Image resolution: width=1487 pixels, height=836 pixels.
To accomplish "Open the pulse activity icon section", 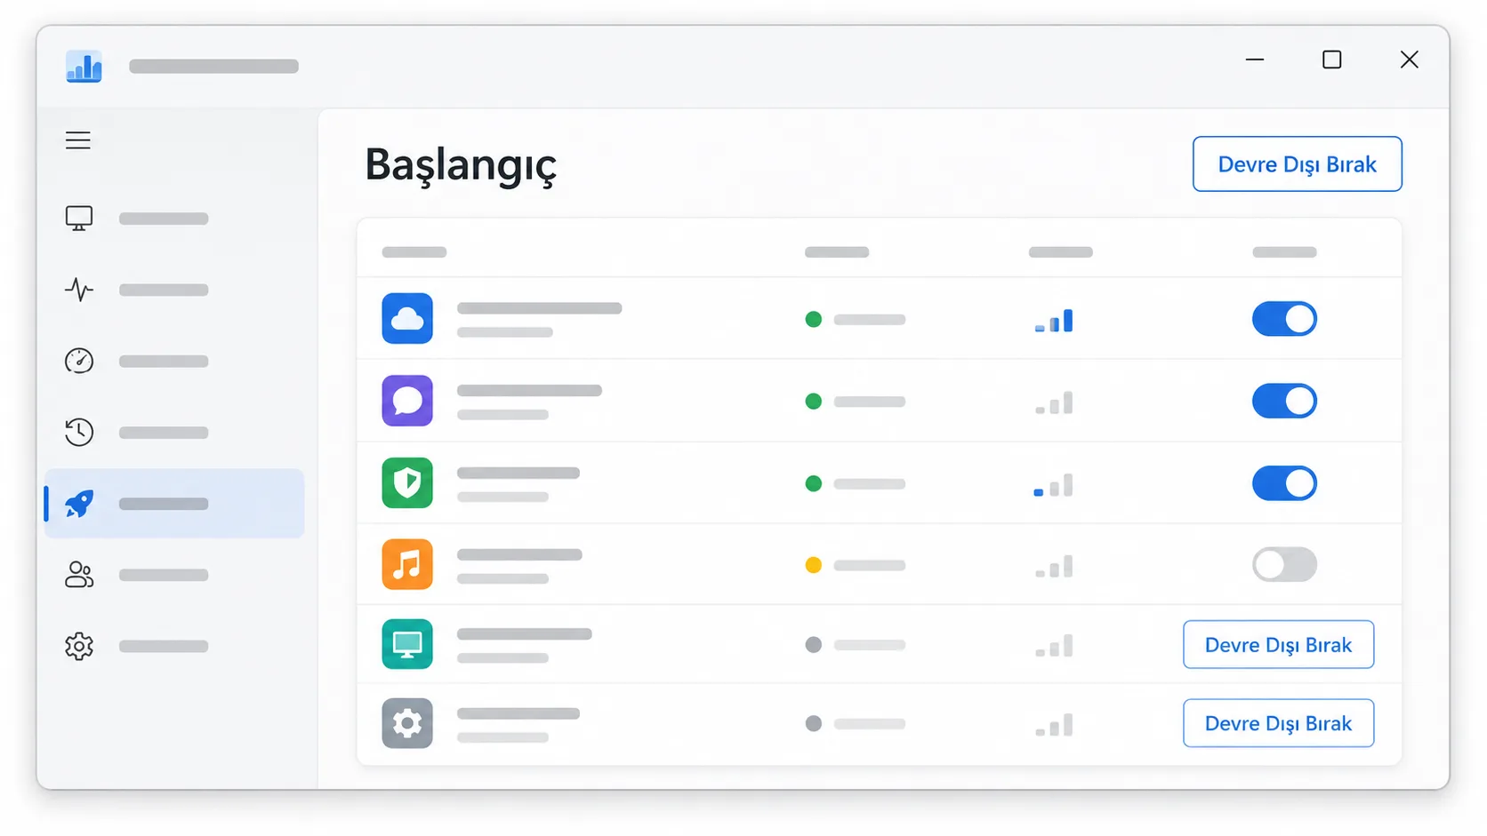I will click(x=79, y=290).
